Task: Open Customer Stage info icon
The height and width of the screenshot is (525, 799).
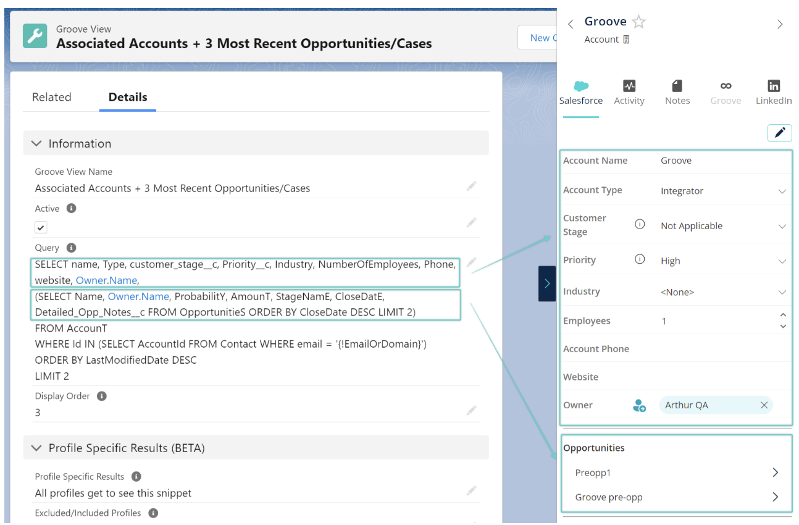Action: click(640, 224)
